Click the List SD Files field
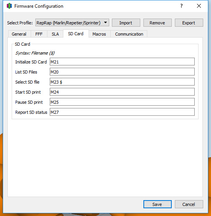This screenshot has height=216, width=211. pos(122,72)
